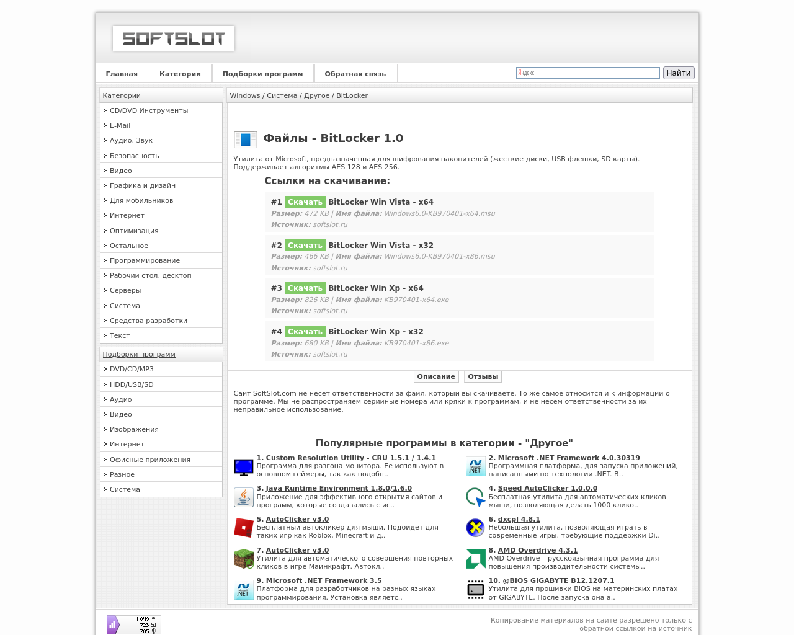Go to Система breadcrumb link

(x=282, y=95)
